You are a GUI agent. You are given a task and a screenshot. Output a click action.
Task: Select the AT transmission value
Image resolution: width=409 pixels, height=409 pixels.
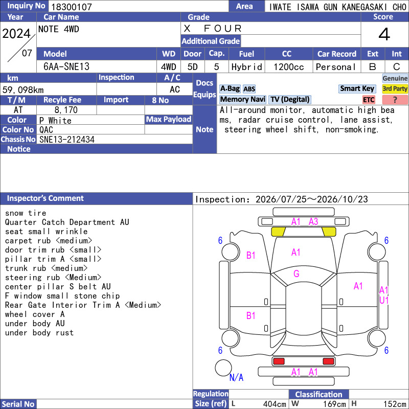point(18,110)
